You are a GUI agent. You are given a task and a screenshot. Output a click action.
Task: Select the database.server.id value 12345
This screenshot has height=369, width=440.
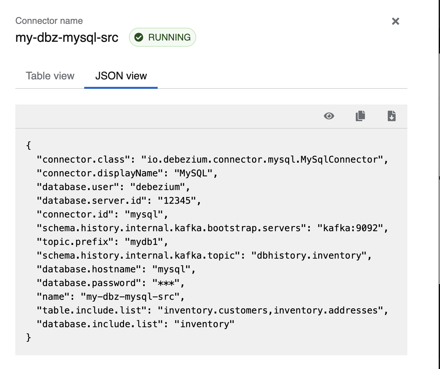[177, 201]
